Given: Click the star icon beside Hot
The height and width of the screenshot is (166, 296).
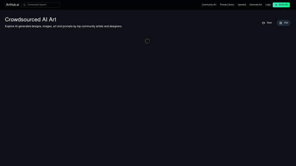Looking at the screenshot, I should pyautogui.click(x=281, y=23).
